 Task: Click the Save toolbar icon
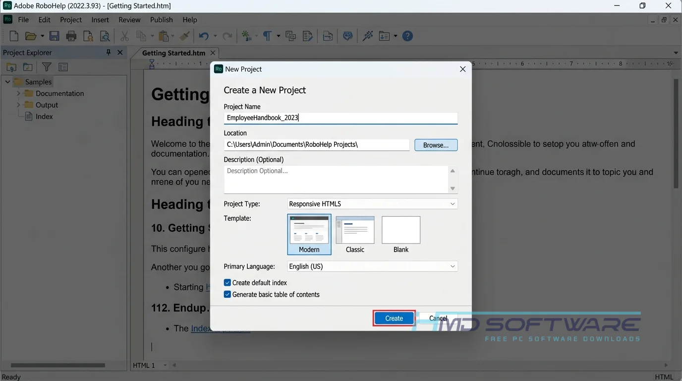[55, 36]
